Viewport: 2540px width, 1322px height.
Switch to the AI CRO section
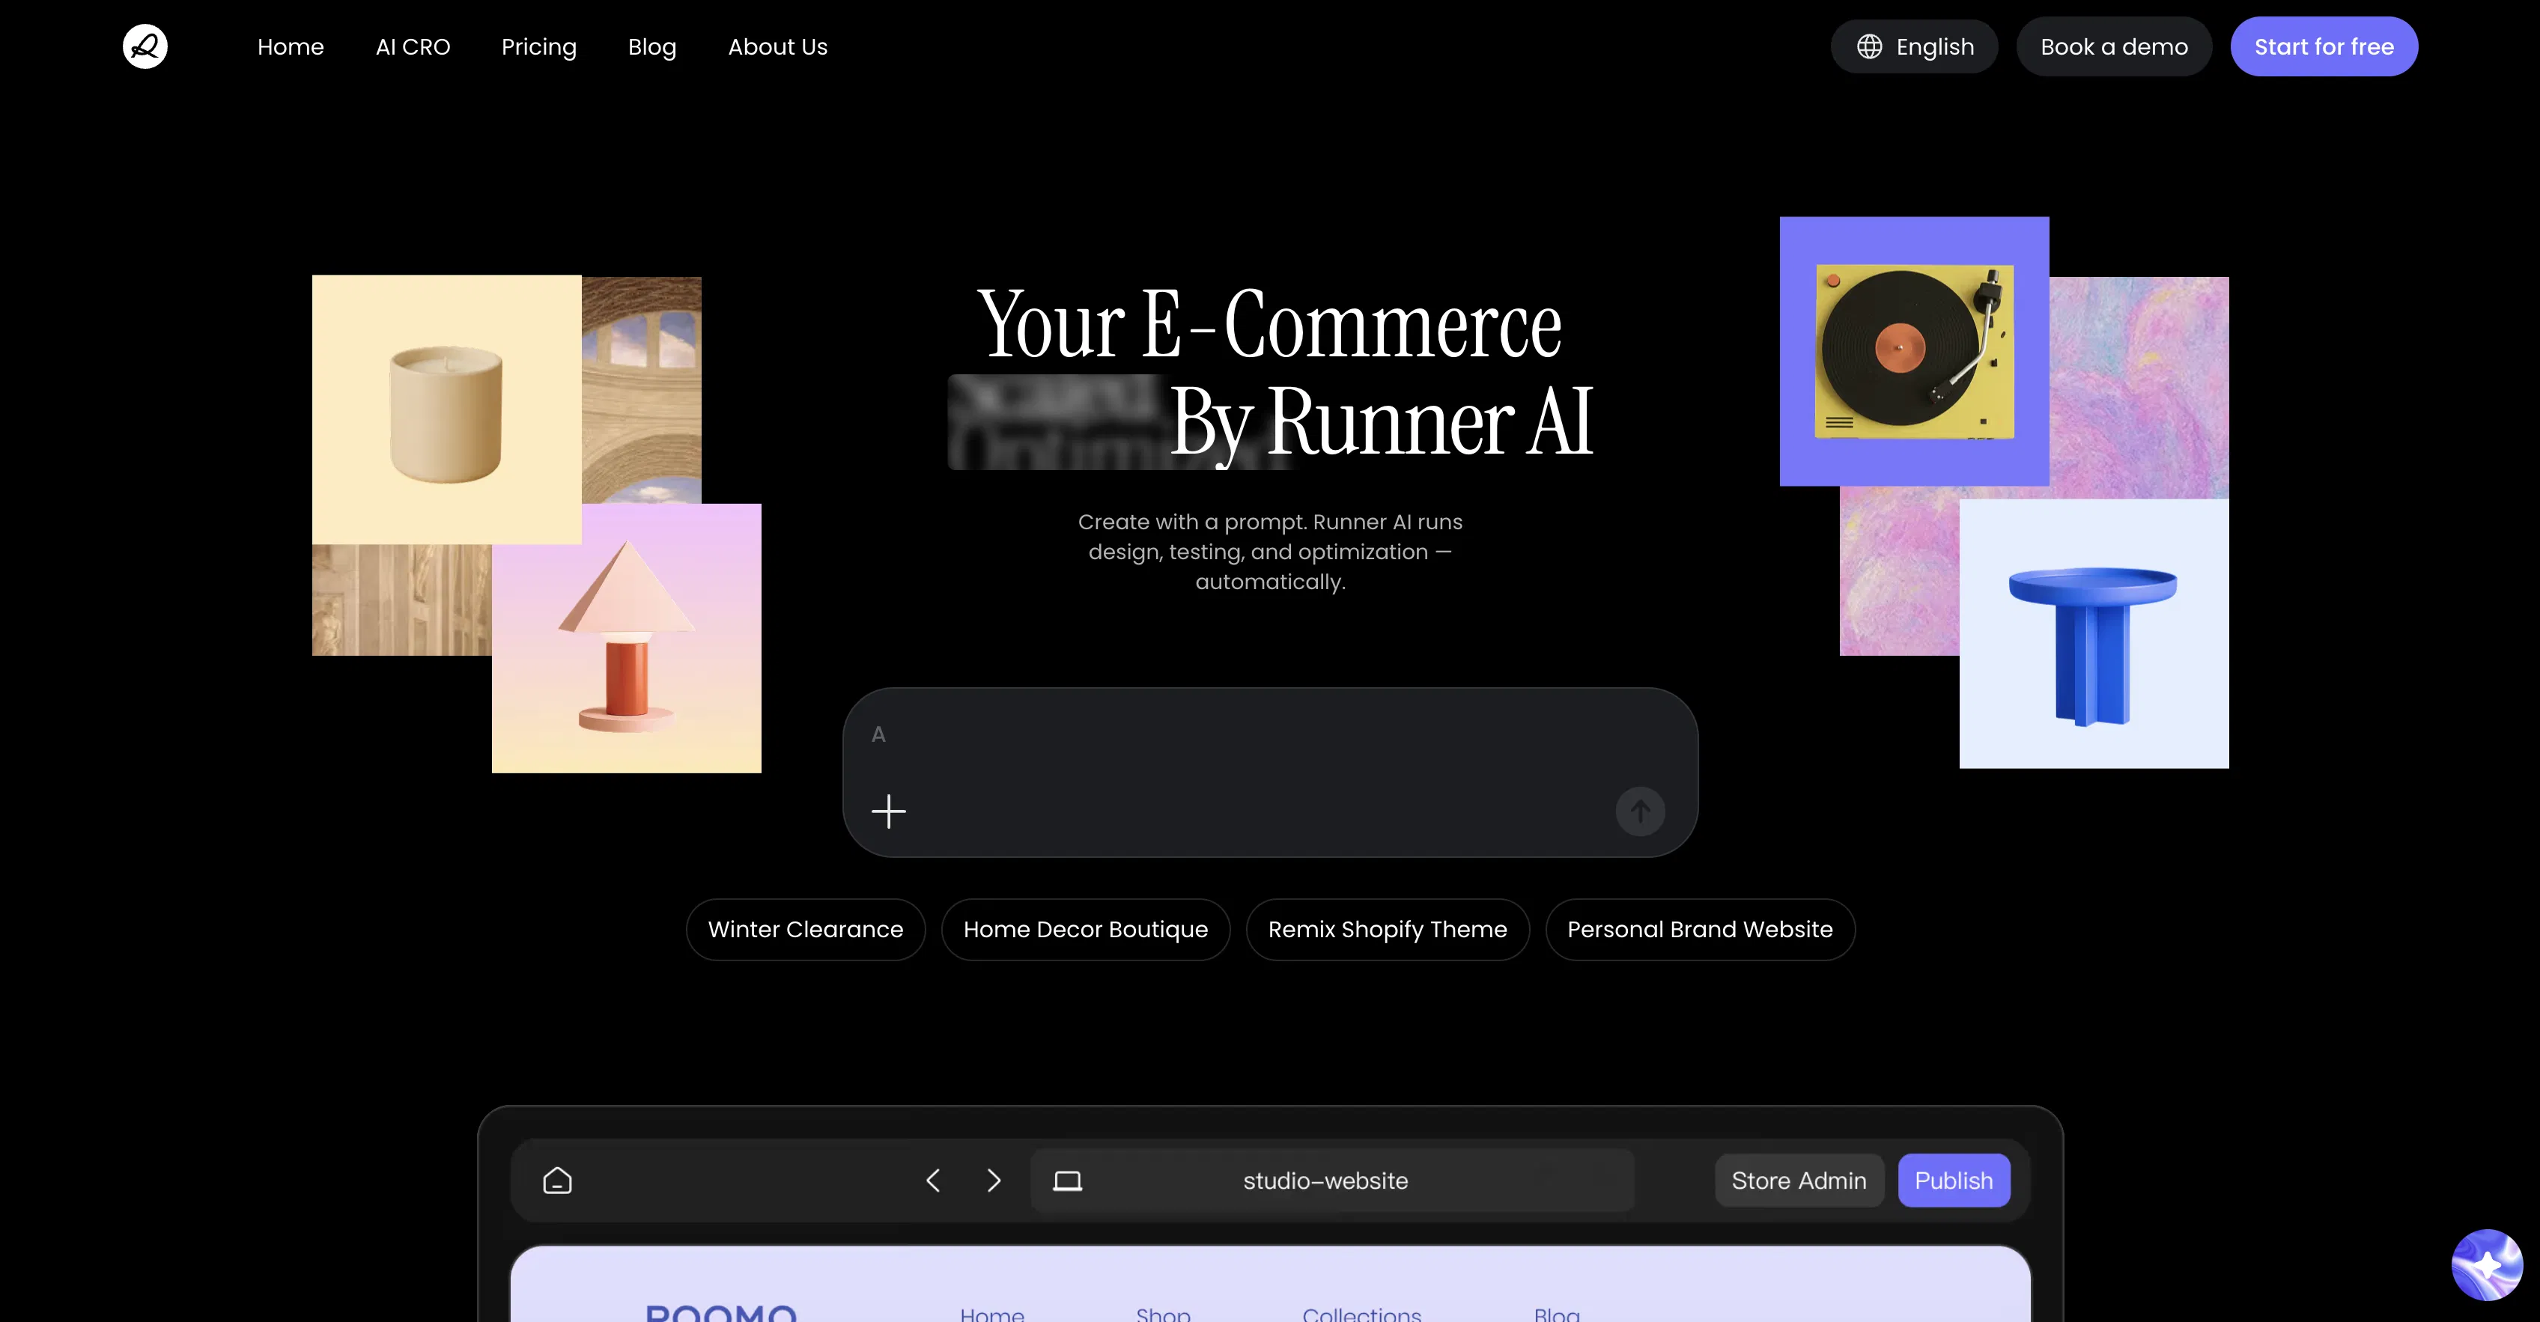point(412,46)
